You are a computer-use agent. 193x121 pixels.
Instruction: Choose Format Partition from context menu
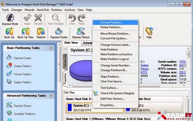(x=115, y=22)
